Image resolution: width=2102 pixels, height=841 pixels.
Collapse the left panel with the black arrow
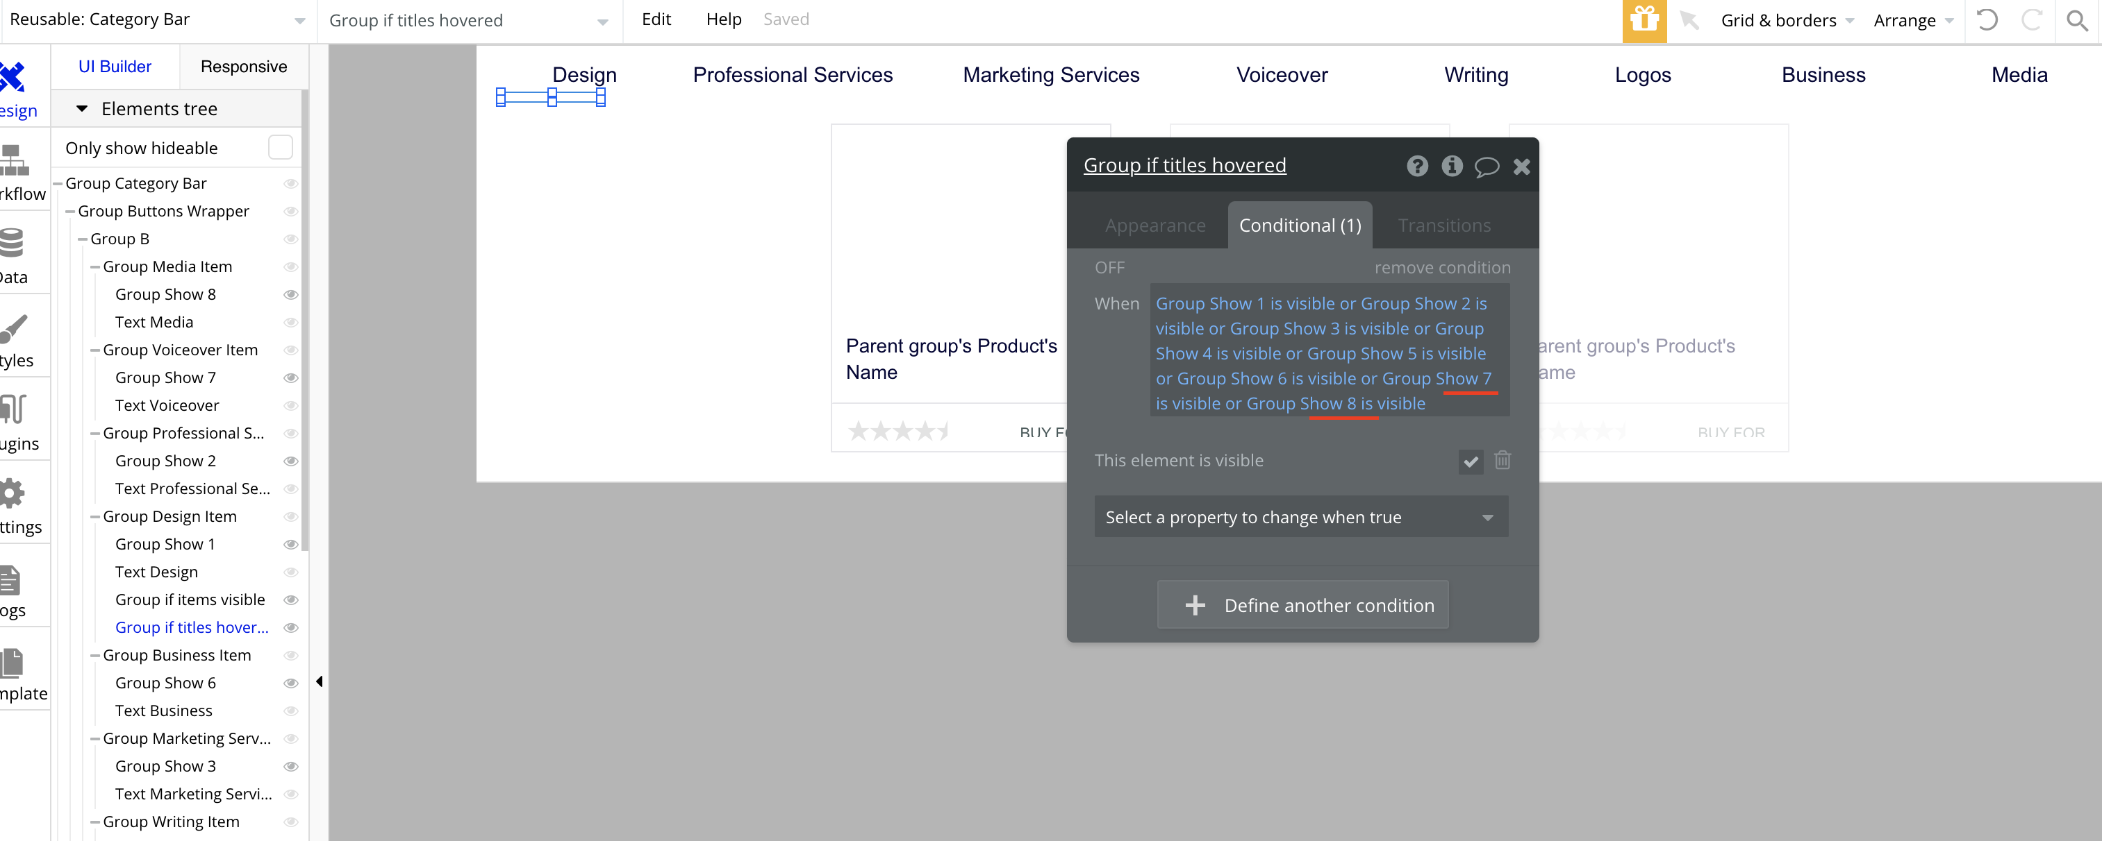coord(319,681)
